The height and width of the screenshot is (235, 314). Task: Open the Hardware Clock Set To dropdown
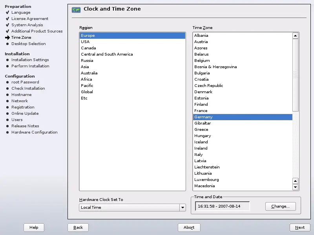point(132,208)
